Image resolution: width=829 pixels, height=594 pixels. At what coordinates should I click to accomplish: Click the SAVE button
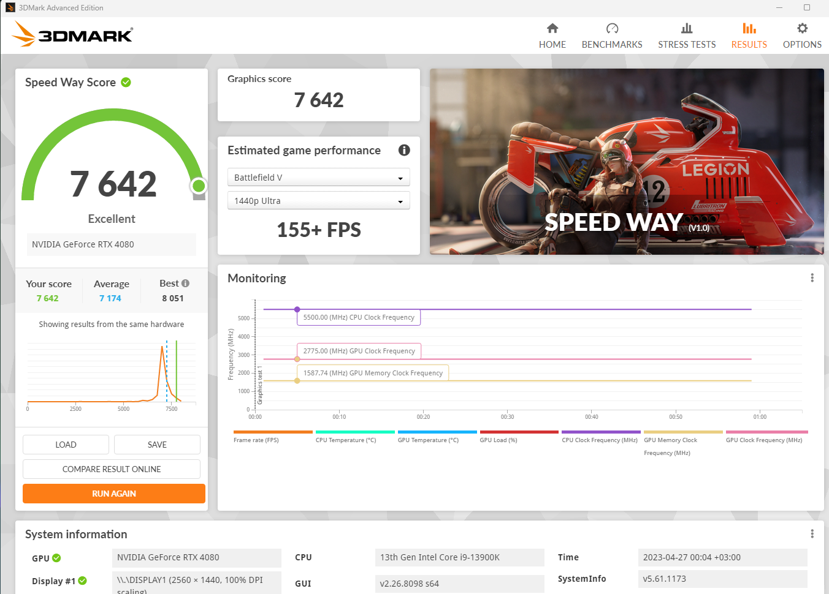tap(157, 445)
